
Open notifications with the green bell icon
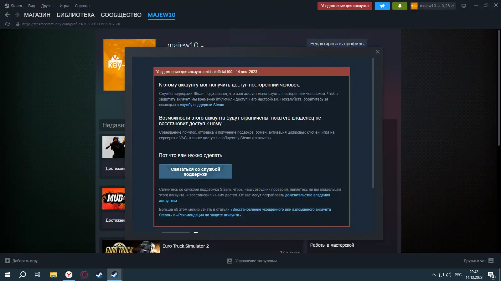point(400,6)
